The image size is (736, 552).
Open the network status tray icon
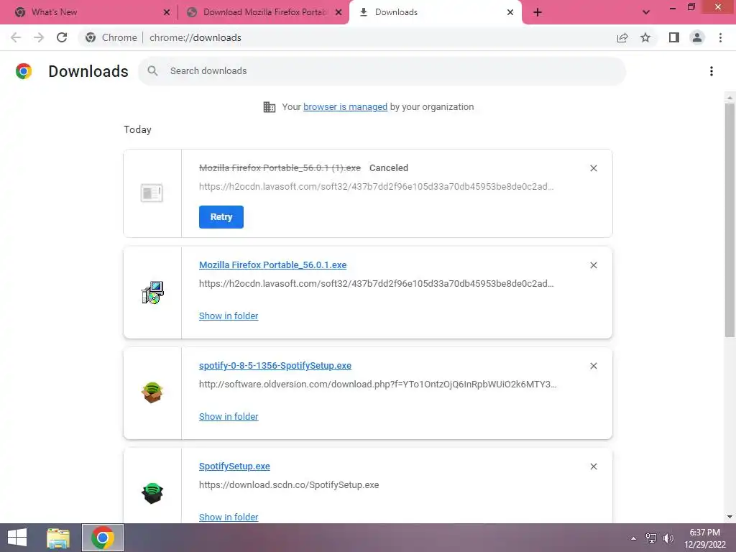[651, 538]
